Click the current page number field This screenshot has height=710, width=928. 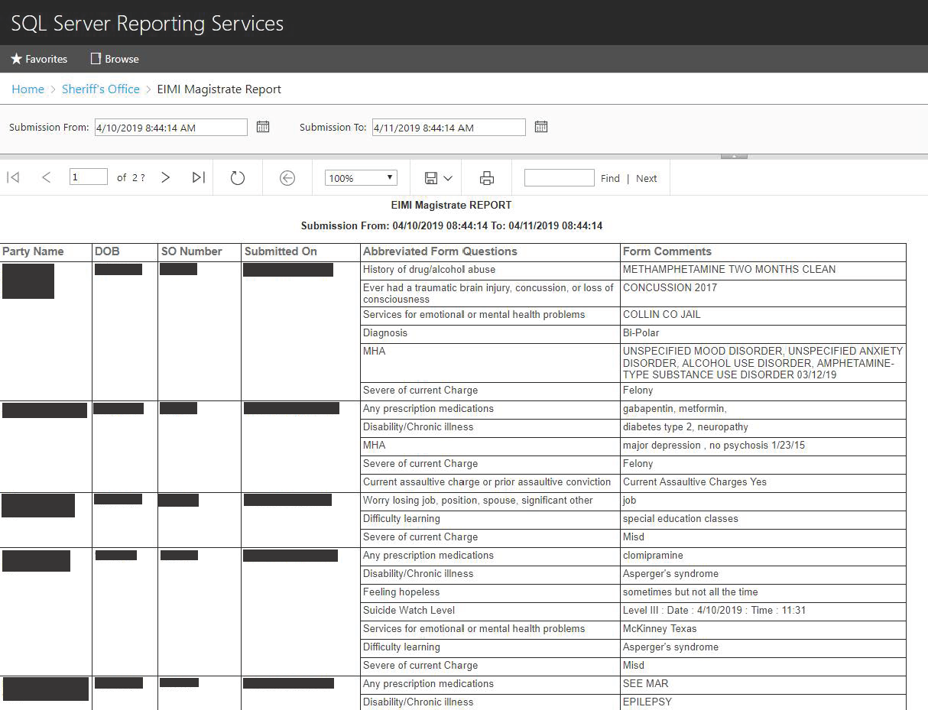(x=89, y=177)
